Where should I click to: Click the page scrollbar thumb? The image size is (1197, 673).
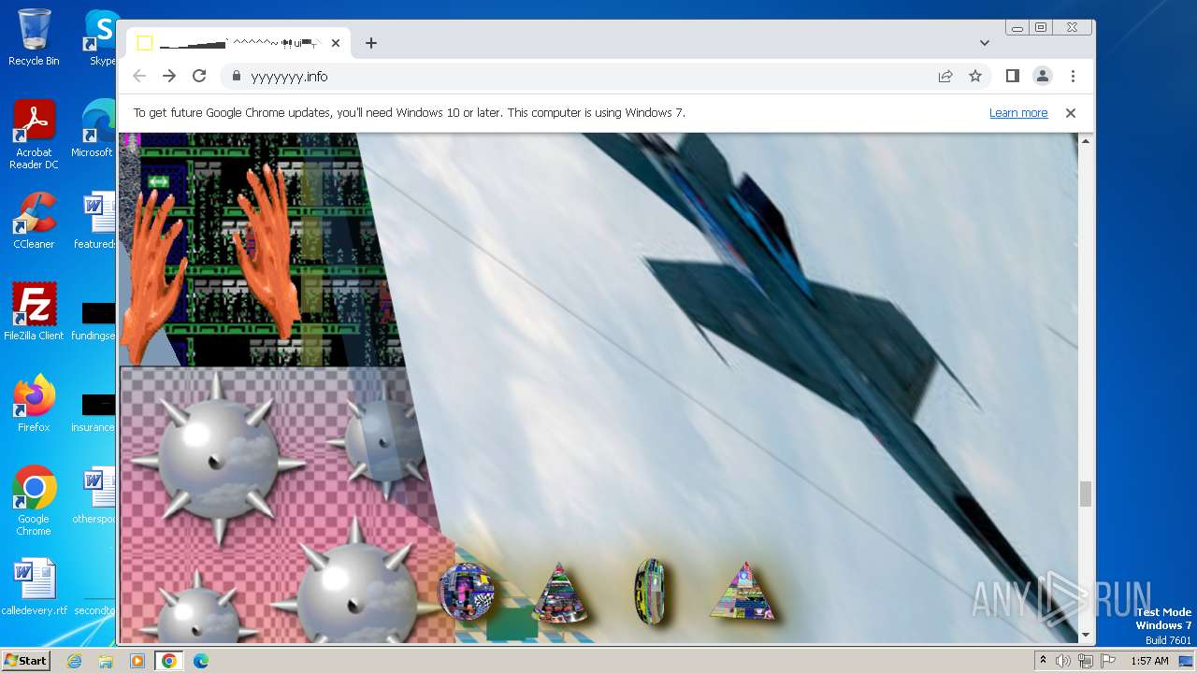click(x=1086, y=494)
